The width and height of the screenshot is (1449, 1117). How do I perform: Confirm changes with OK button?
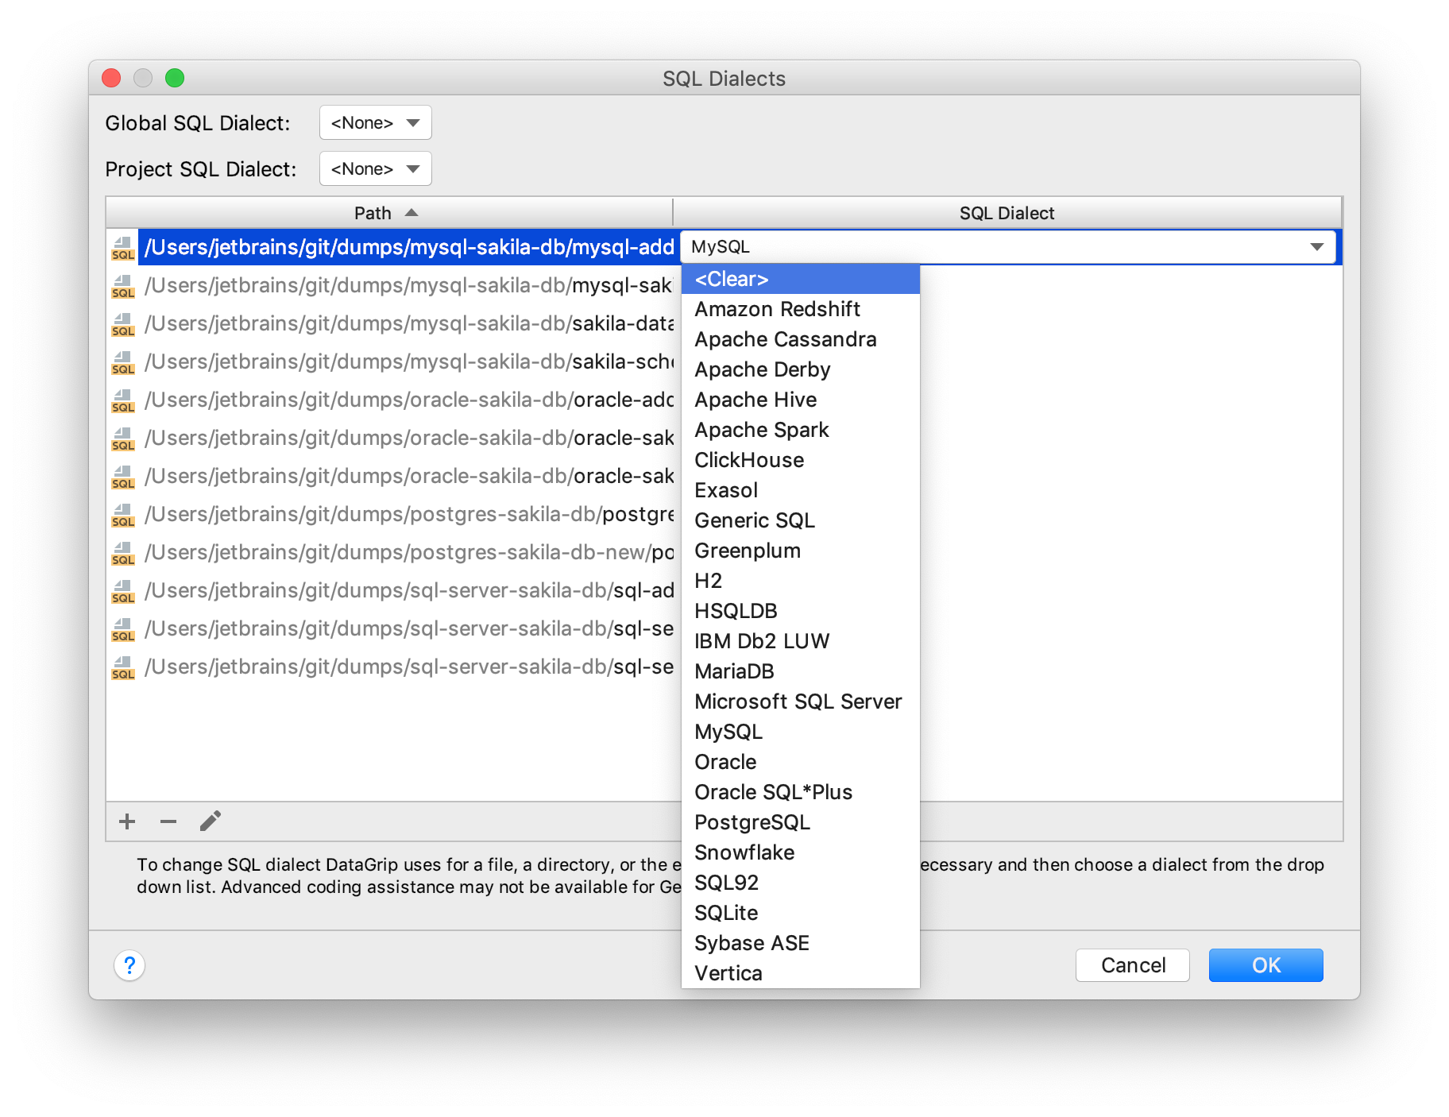click(x=1266, y=965)
